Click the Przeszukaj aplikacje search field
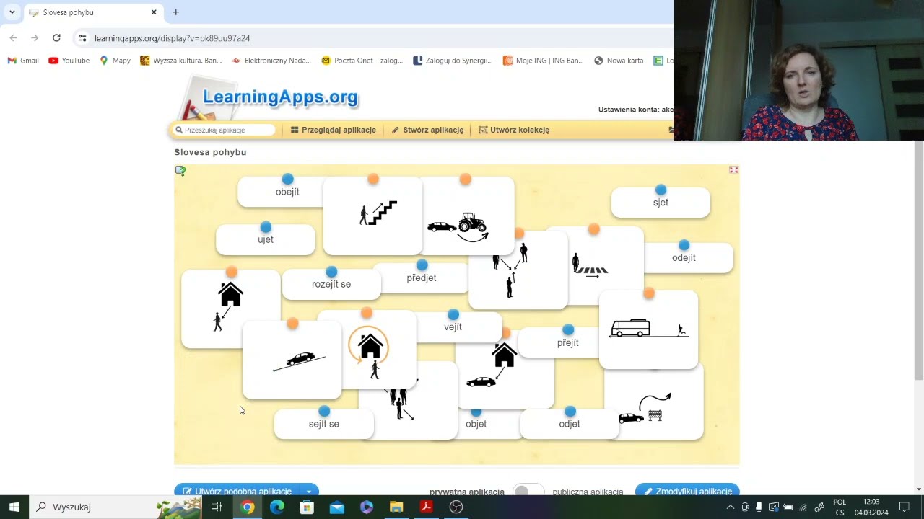Screen dimensions: 924x519 click(225, 130)
